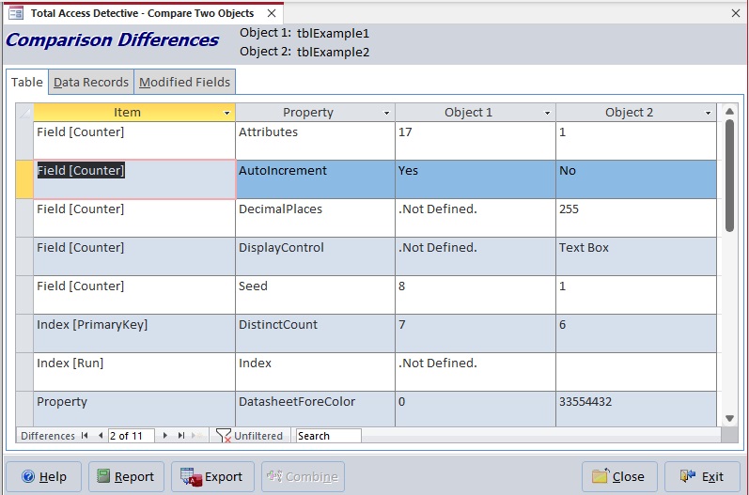The height and width of the screenshot is (495, 749).
Task: Click the Text Box value cell
Action: pos(636,256)
